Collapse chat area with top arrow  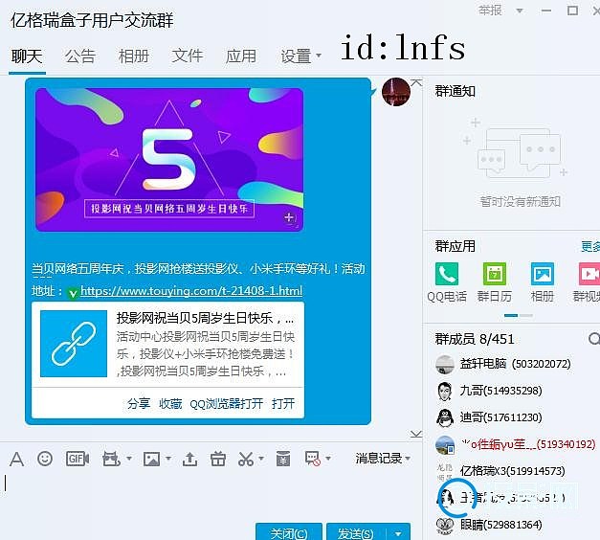pos(416,82)
